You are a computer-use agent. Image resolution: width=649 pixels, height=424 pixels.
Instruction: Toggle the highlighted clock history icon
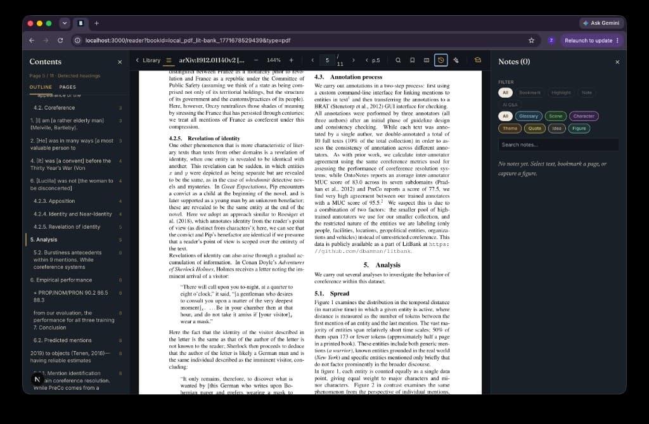point(441,60)
